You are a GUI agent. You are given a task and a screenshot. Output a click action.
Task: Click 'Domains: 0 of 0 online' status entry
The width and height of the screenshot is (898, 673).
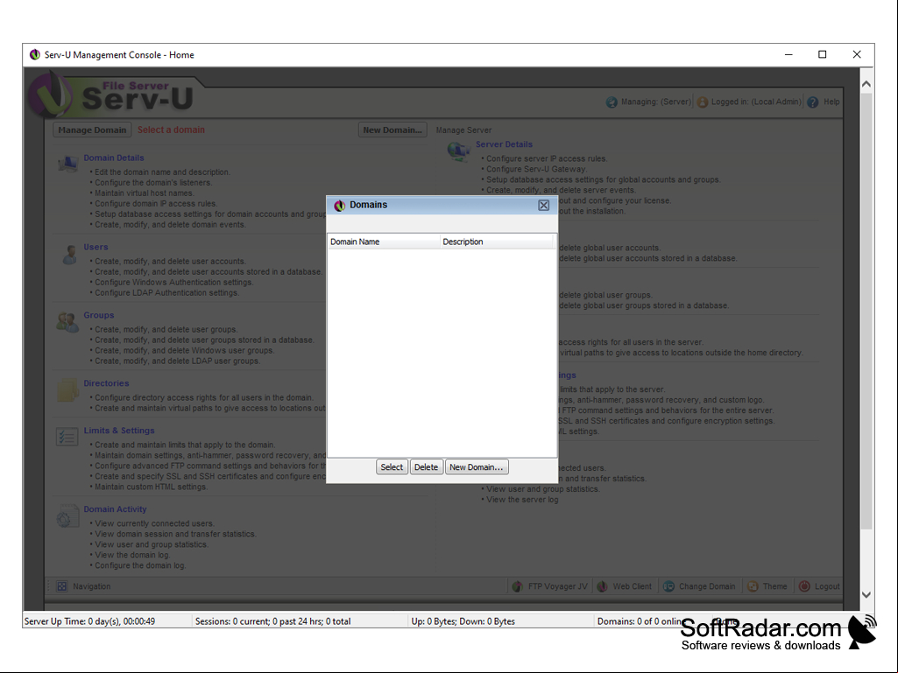coord(641,621)
